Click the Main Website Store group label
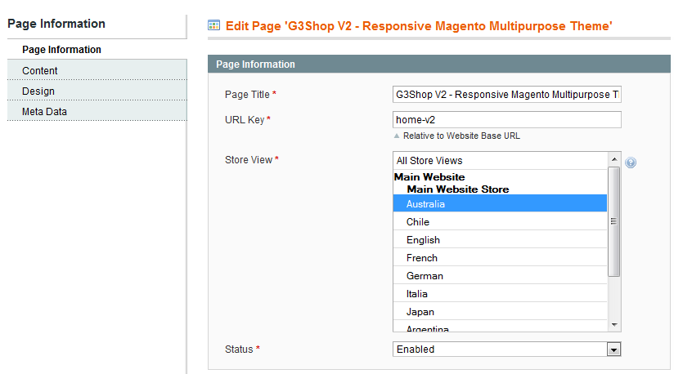674x374 pixels. point(458,189)
